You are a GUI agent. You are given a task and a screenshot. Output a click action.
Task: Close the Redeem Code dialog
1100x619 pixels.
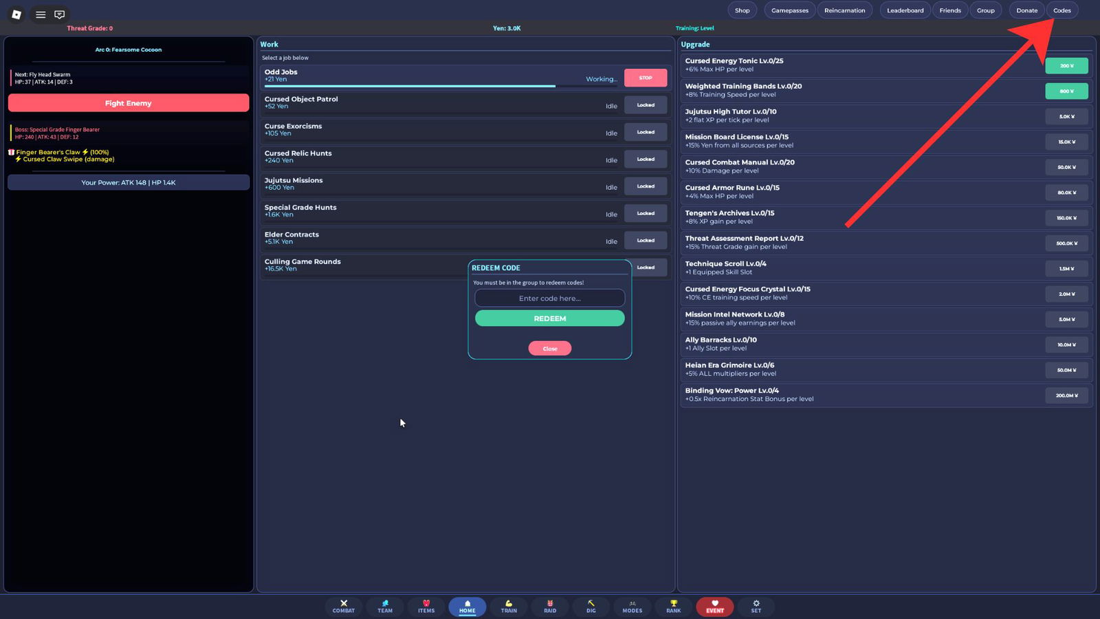(x=550, y=349)
